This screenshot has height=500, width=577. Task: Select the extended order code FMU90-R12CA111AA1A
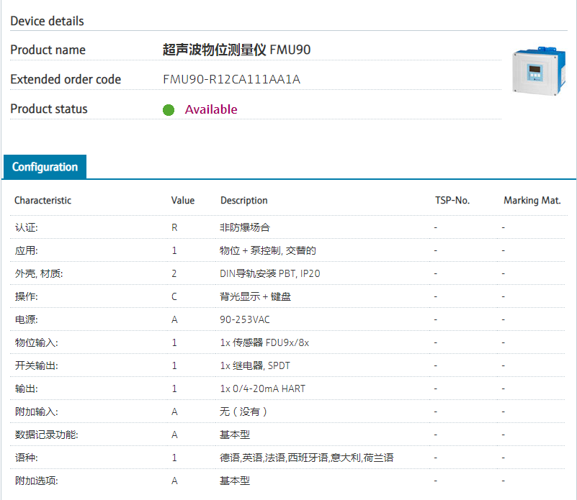[231, 79]
